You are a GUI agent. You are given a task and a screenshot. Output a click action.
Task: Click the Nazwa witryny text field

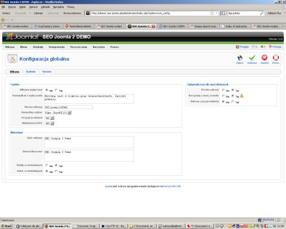point(69,107)
